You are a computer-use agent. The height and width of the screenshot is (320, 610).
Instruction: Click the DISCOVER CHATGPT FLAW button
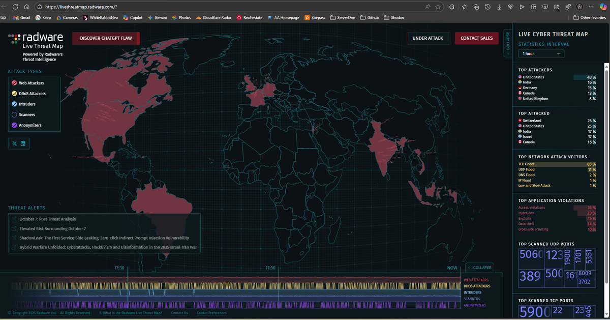[x=106, y=38]
